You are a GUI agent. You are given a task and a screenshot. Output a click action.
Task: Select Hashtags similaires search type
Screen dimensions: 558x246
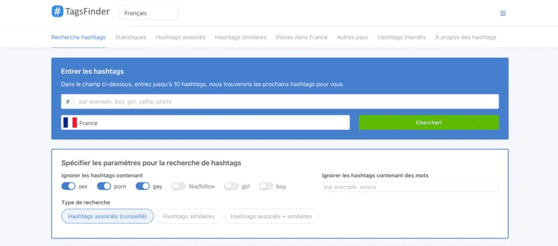point(188,216)
